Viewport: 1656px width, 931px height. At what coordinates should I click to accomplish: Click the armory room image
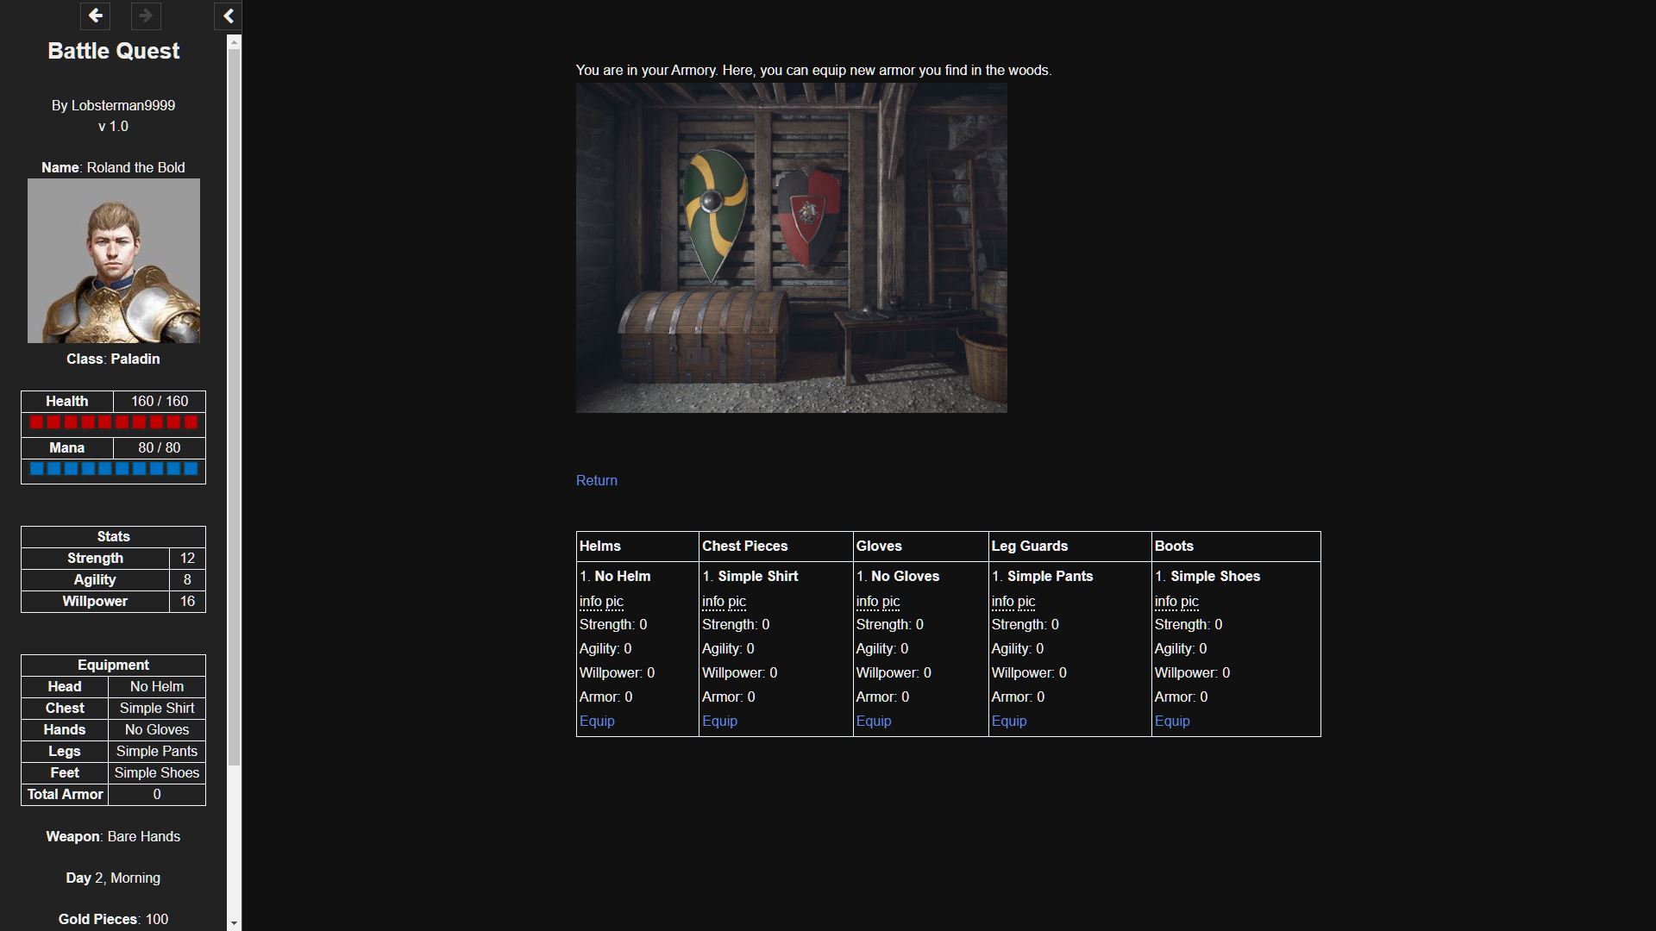pos(791,247)
